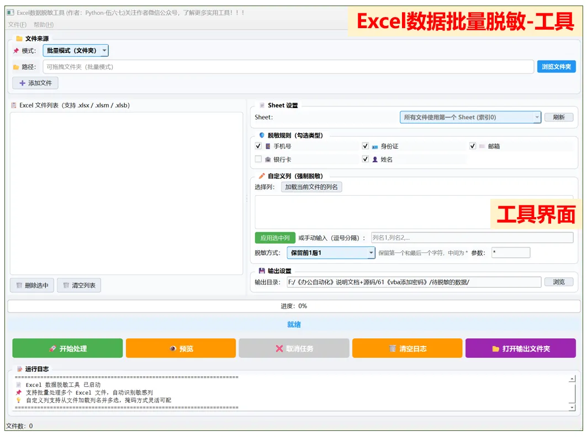
Task: Click the 刷新 button
Action: (x=558, y=117)
